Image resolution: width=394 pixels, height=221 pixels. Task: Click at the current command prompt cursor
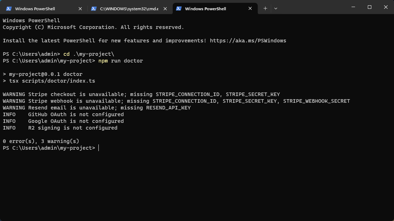coord(99,148)
